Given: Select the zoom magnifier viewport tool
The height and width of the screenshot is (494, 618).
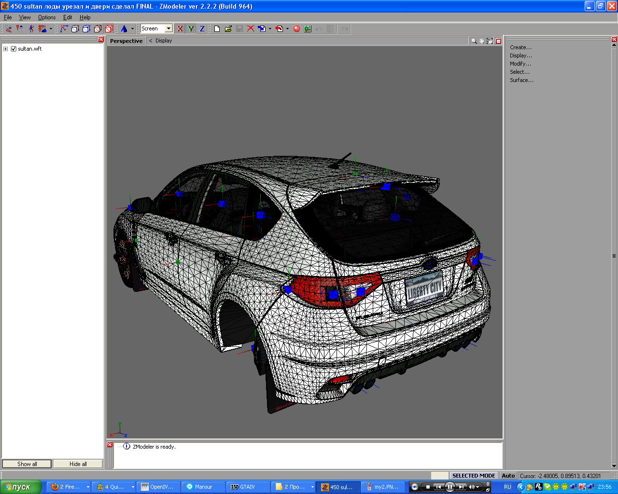Looking at the screenshot, I should (474, 41).
